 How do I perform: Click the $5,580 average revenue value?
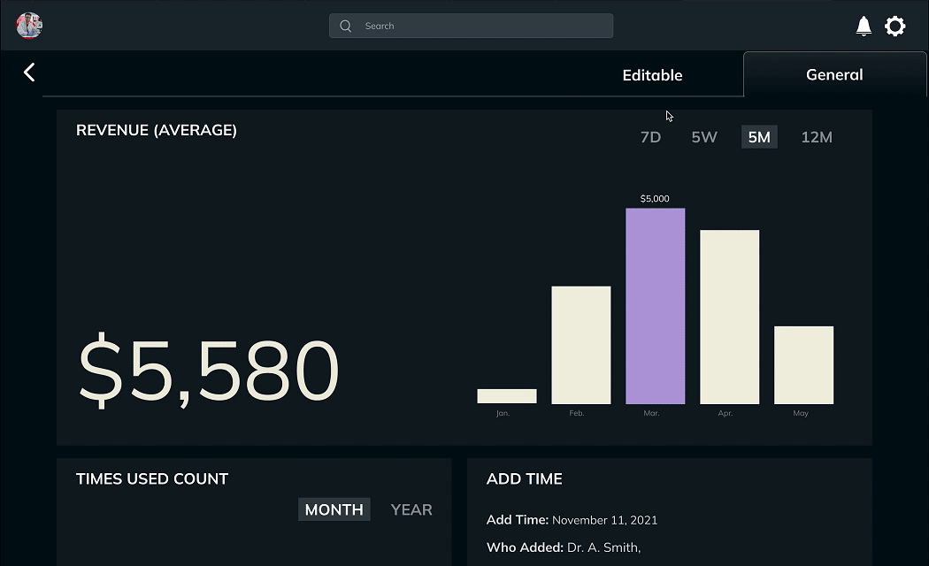(x=209, y=370)
